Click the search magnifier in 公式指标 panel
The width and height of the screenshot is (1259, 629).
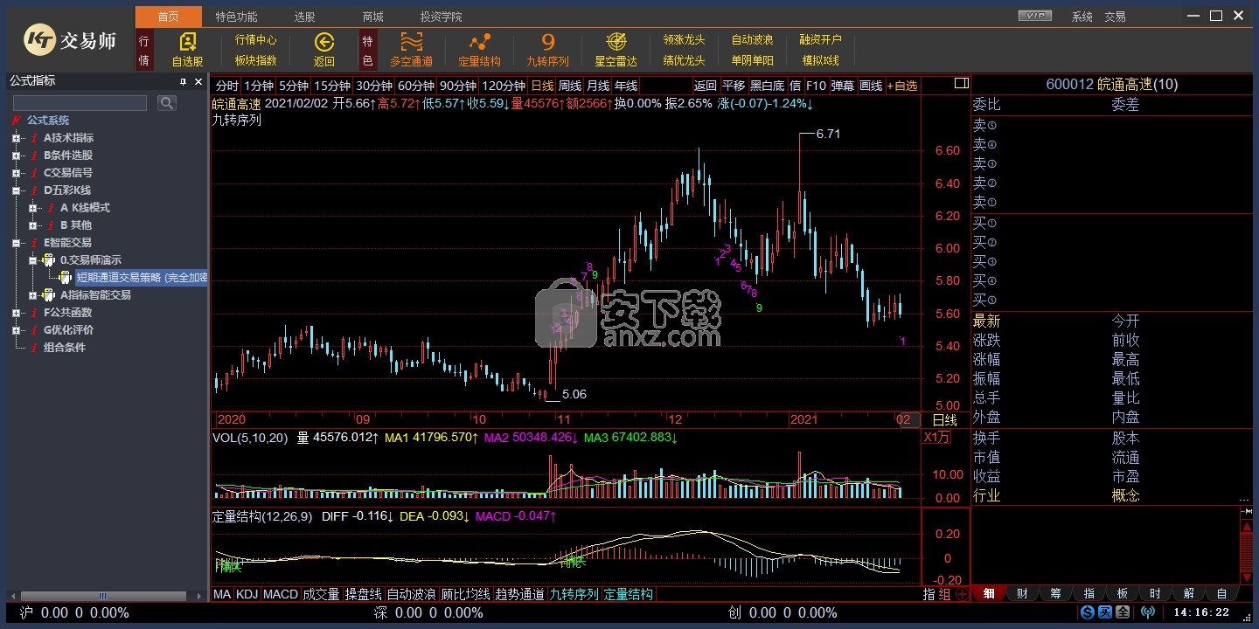(166, 103)
